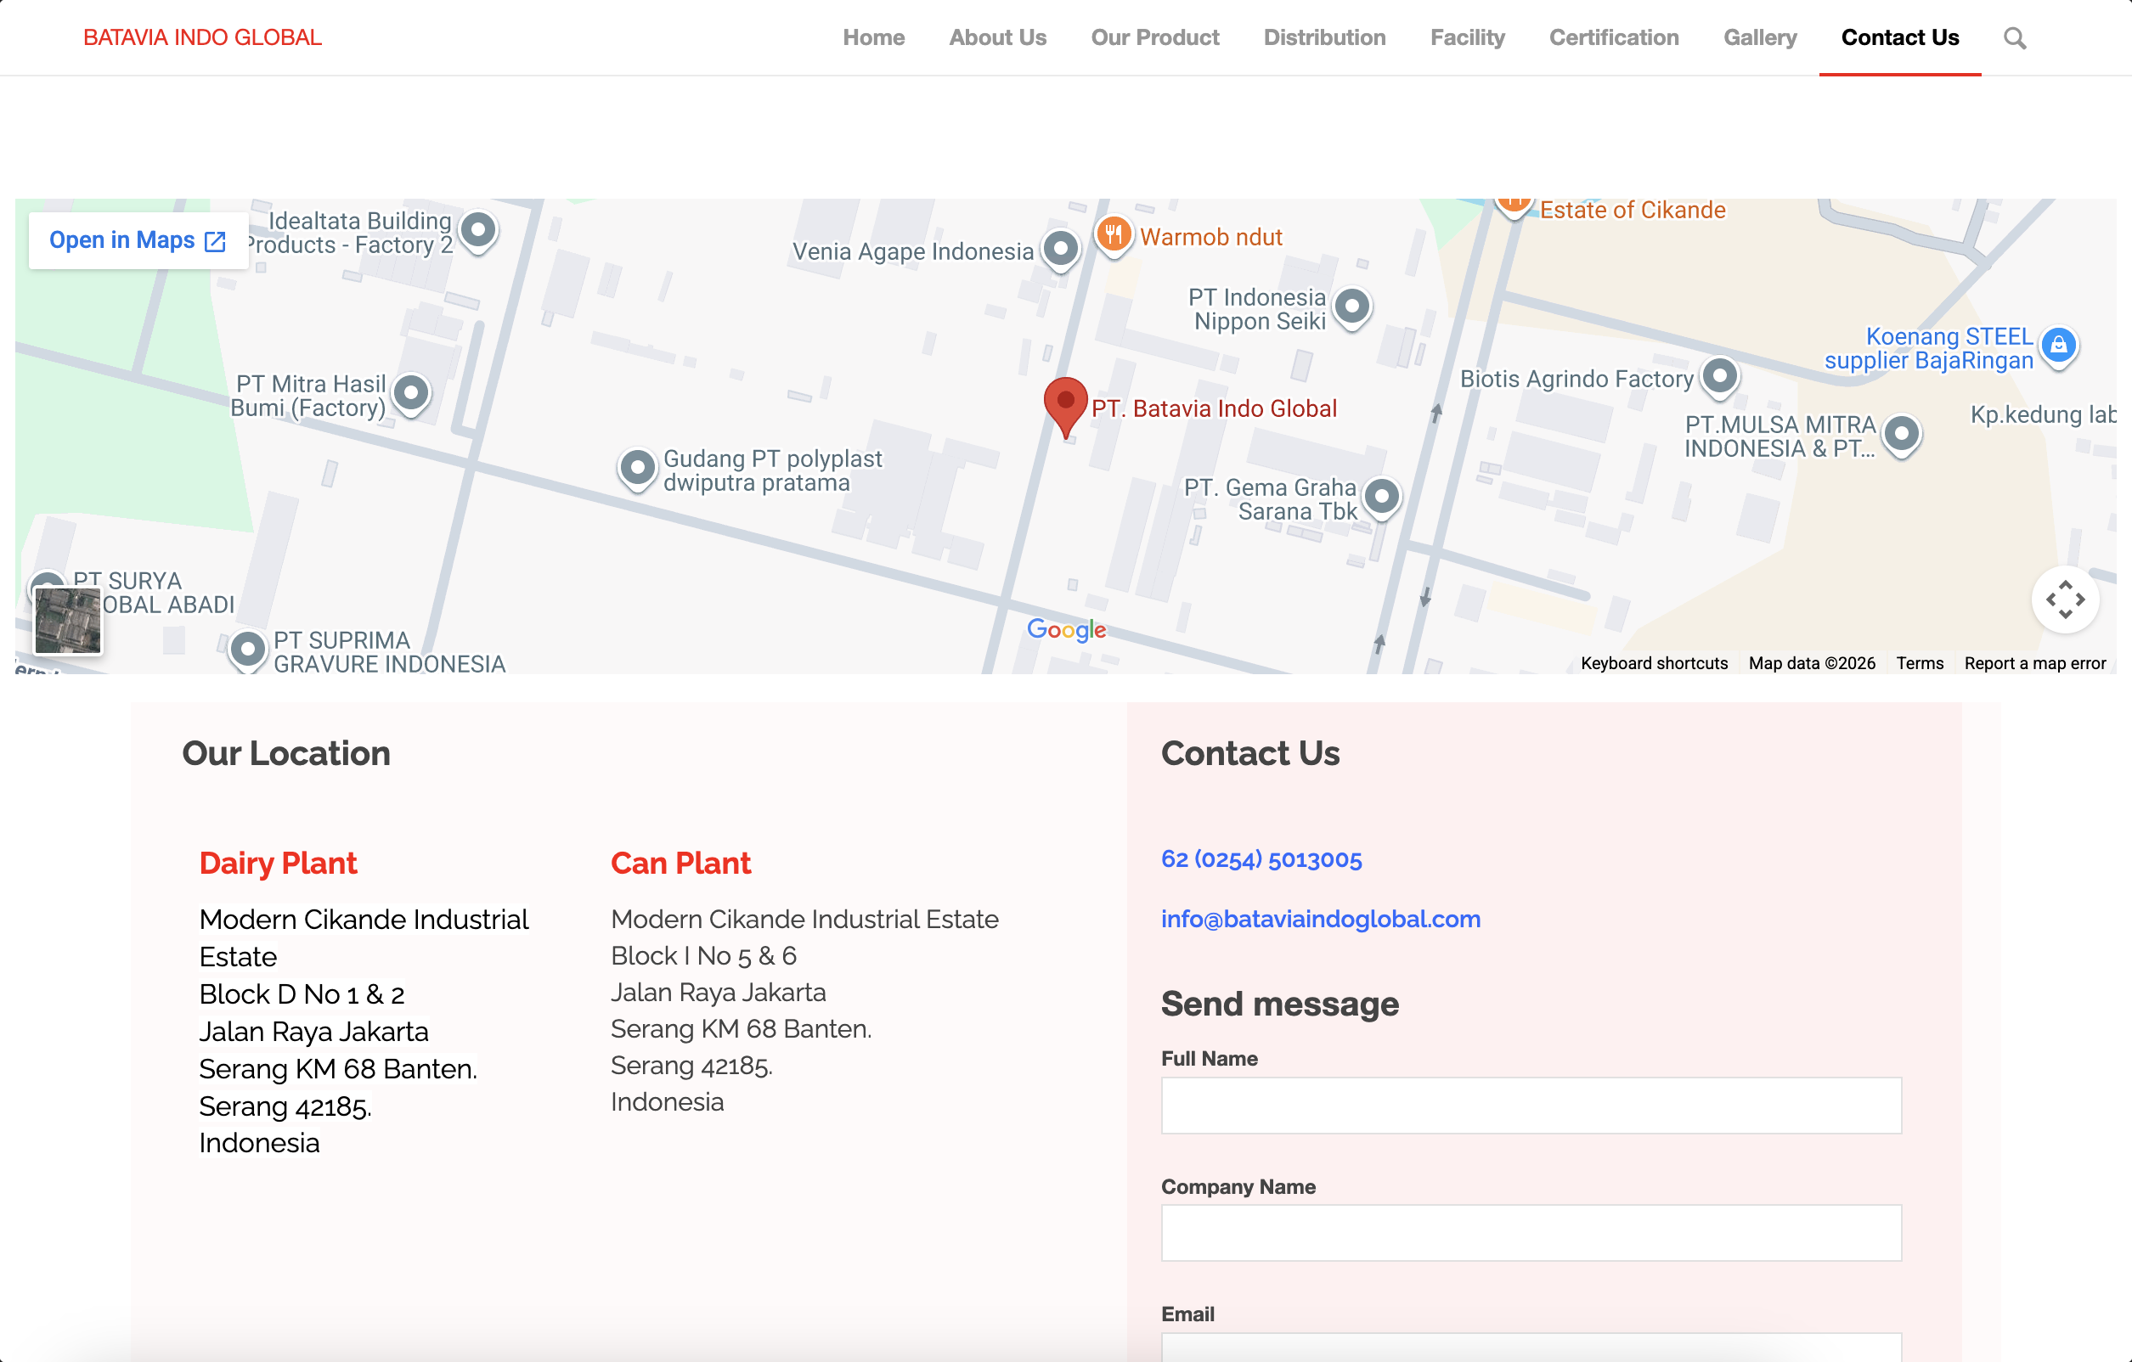Click the Dairy Plant heading
This screenshot has width=2132, height=1362.
278,863
